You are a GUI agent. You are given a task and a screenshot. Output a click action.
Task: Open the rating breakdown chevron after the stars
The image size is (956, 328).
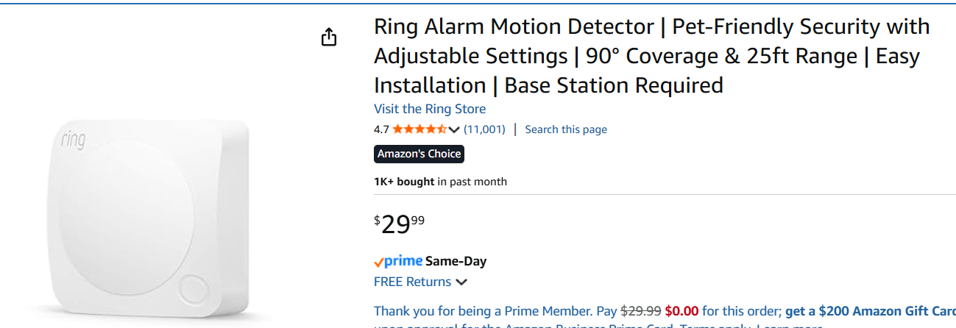(454, 130)
